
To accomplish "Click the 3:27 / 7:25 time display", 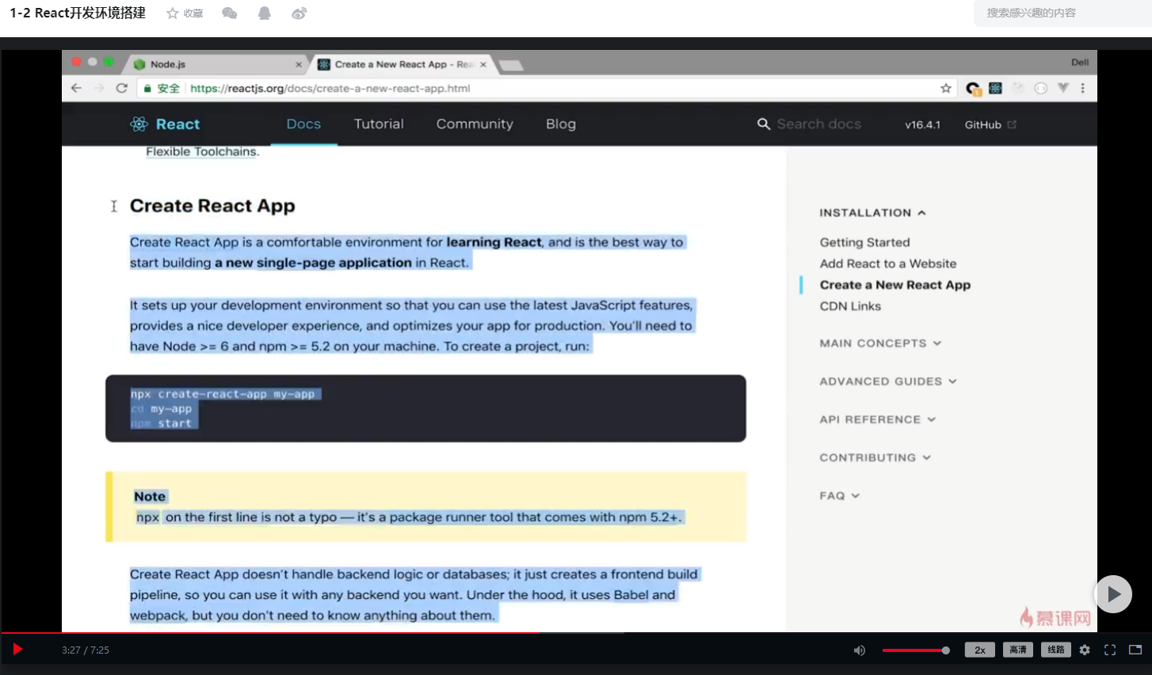I will [86, 650].
